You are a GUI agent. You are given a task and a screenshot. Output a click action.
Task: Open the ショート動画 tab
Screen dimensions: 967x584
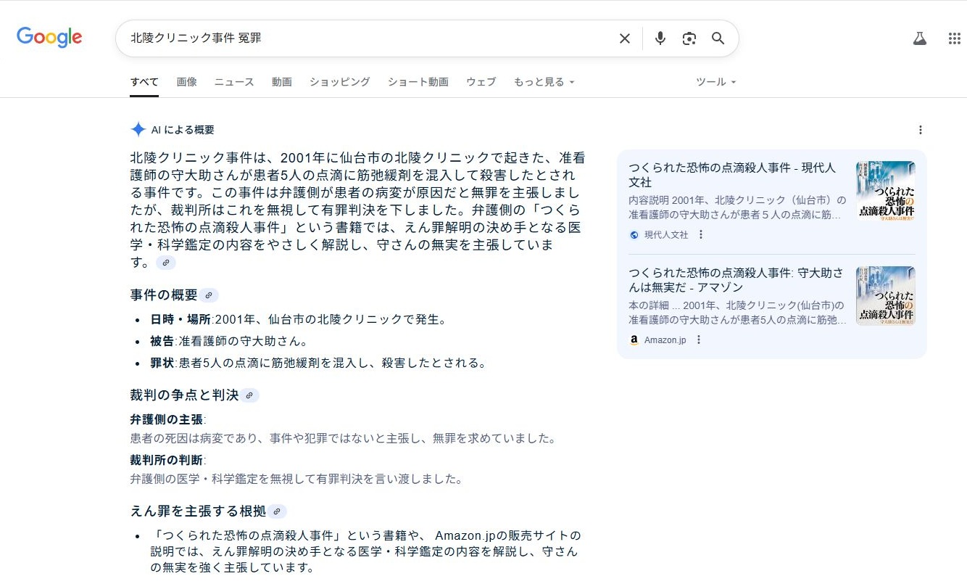pos(418,82)
